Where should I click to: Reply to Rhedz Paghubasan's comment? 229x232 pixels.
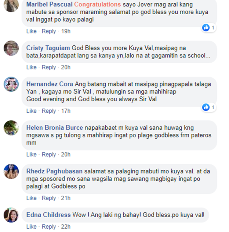pyautogui.click(x=49, y=198)
